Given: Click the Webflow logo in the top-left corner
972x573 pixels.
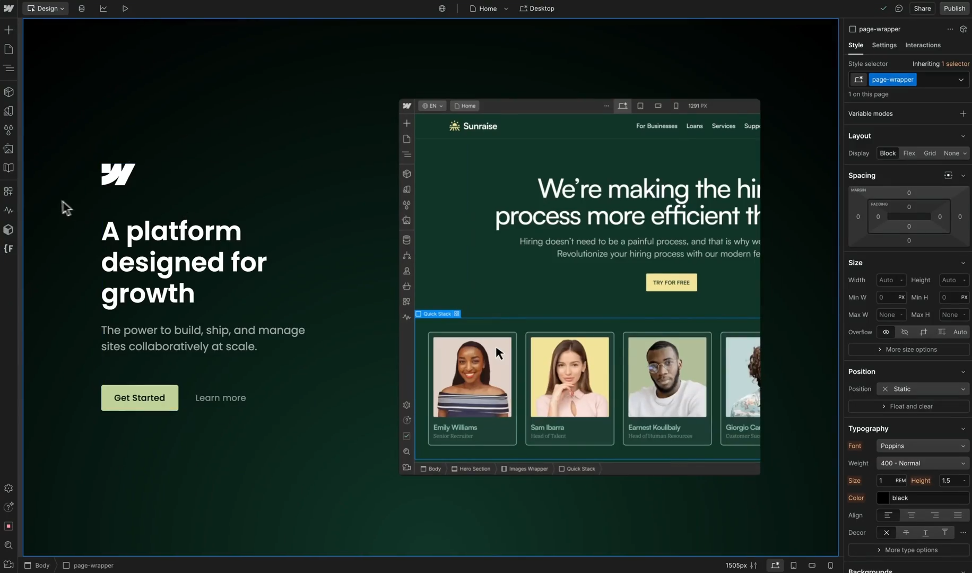Looking at the screenshot, I should point(8,8).
